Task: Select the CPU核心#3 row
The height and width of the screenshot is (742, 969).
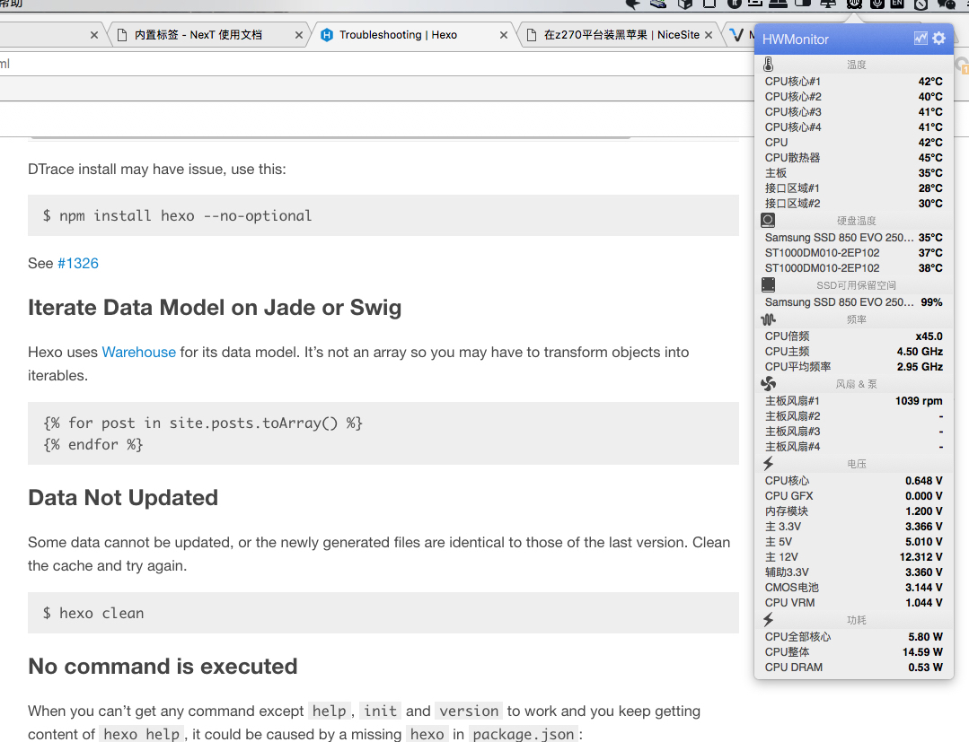Action: [x=853, y=112]
